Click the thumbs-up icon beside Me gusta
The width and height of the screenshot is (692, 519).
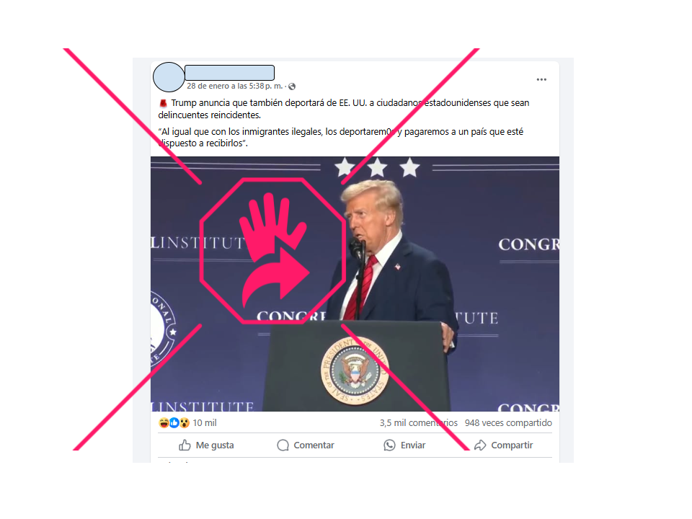pyautogui.click(x=185, y=445)
